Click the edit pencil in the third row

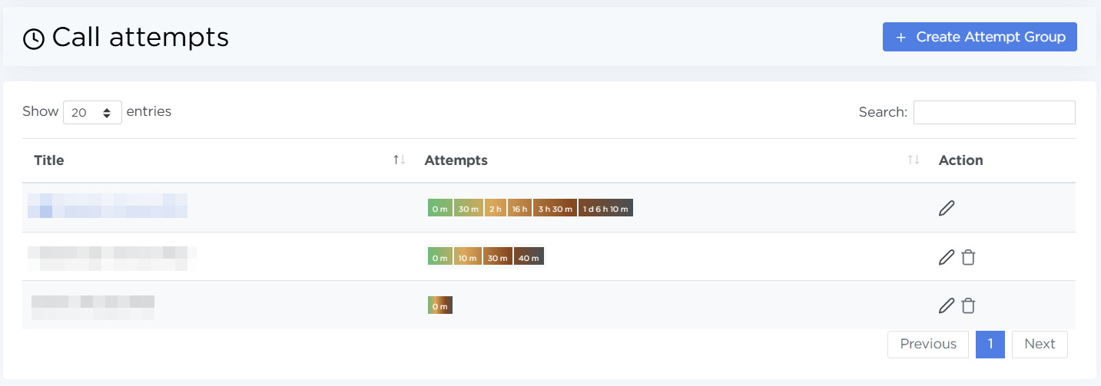coord(947,305)
